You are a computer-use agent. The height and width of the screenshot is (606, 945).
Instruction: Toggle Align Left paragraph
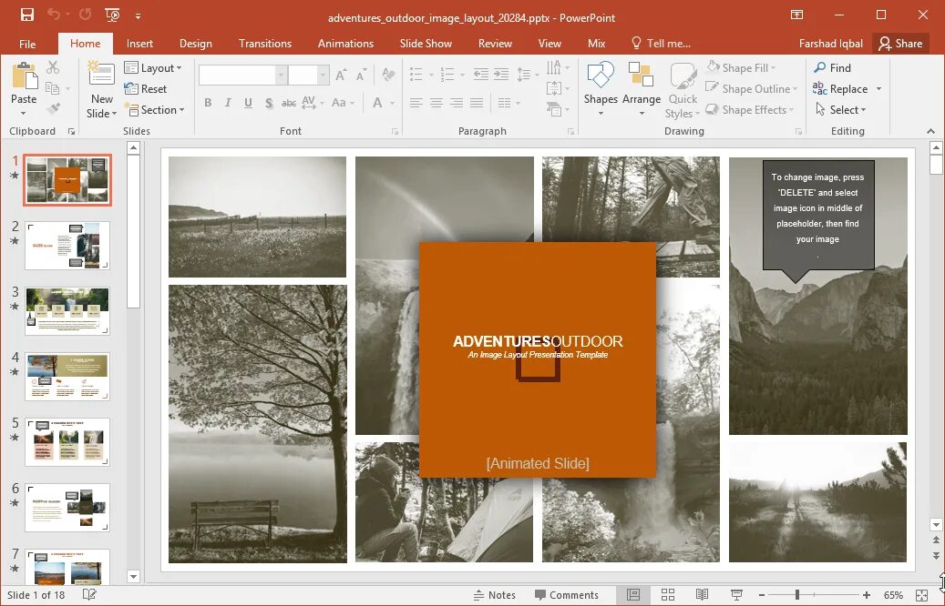click(416, 103)
